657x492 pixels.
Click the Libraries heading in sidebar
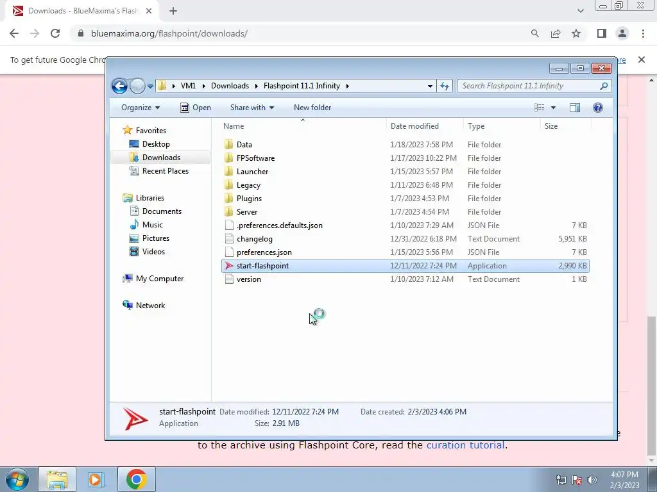pos(143,197)
